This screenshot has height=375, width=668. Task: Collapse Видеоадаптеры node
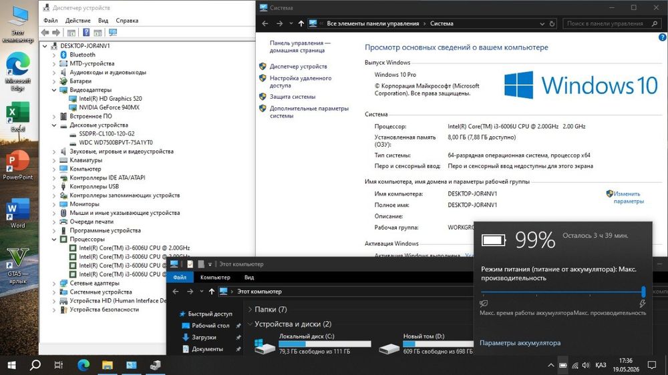54,90
